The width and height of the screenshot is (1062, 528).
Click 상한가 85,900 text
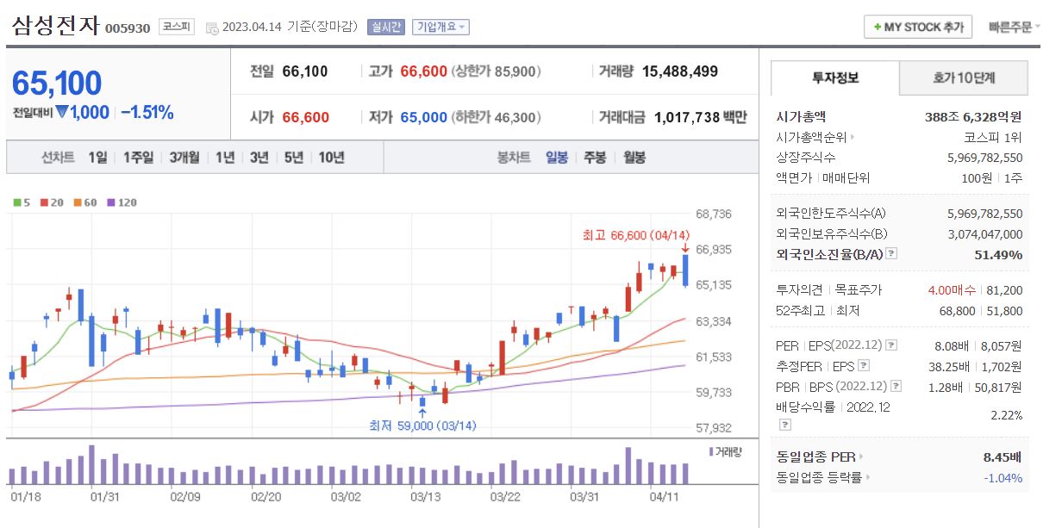(496, 71)
